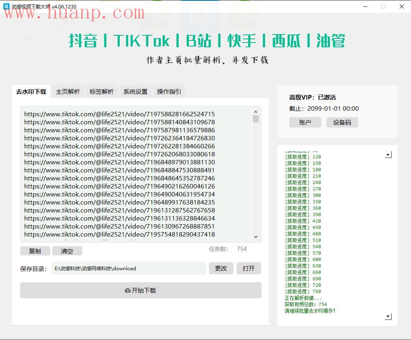411x340 pixels.
Task: Go to the 系统设置 tab
Action: [x=135, y=91]
